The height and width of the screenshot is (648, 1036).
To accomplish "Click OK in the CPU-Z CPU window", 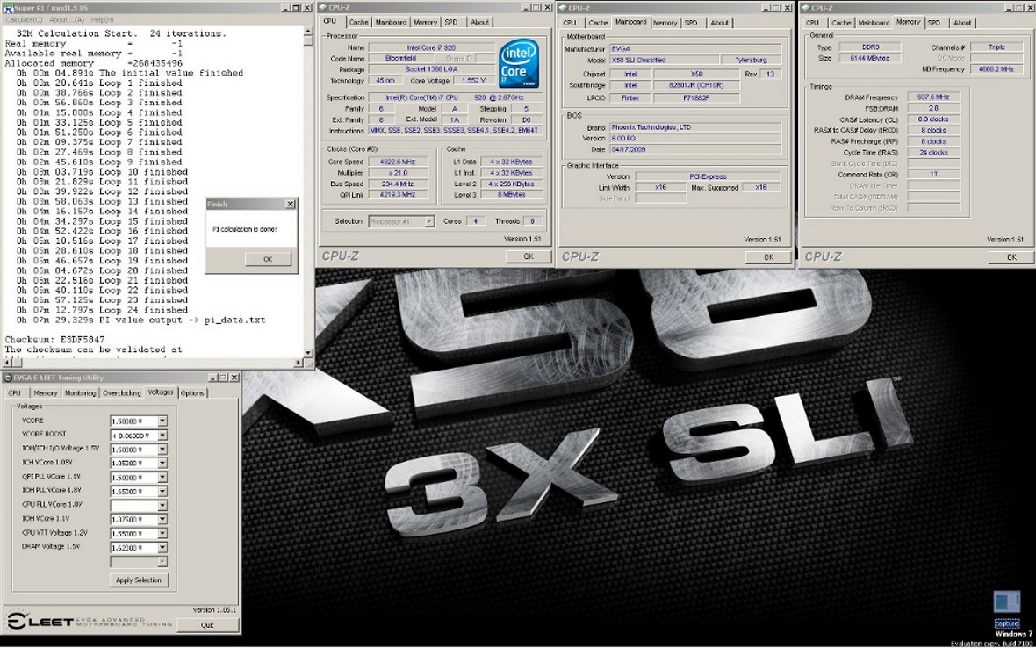I will [x=529, y=256].
